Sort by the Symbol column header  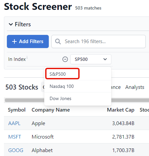tap(17, 110)
